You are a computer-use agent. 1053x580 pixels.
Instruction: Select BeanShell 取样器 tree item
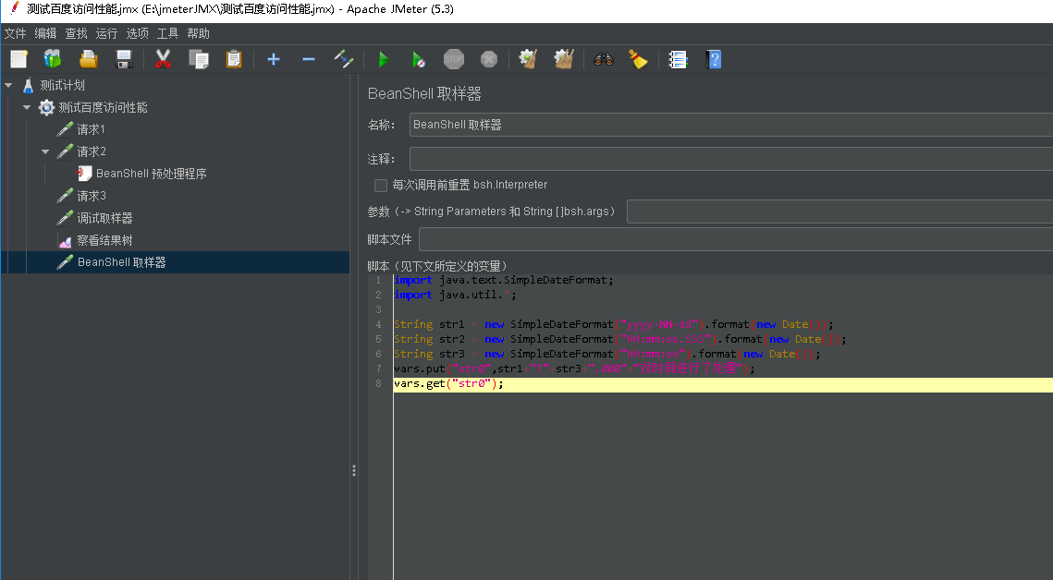click(x=121, y=262)
